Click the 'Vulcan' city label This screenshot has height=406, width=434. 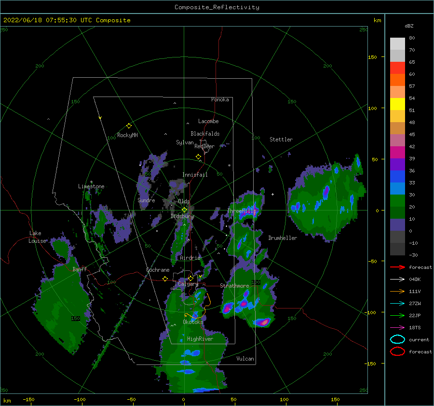tap(245, 359)
